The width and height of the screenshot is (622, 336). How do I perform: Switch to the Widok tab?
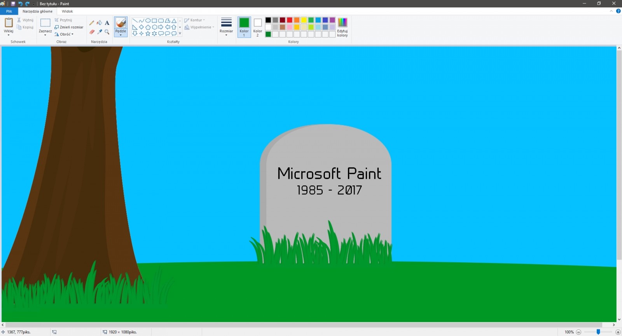pyautogui.click(x=67, y=11)
